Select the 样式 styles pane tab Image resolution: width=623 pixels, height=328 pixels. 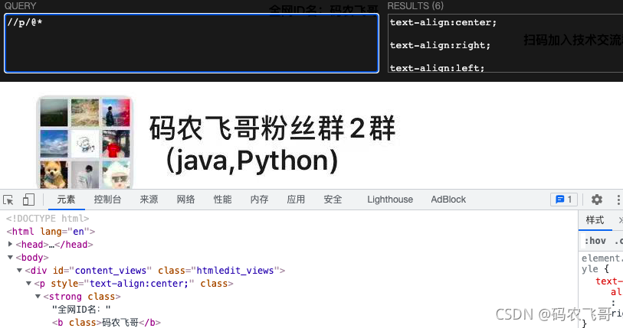[595, 220]
